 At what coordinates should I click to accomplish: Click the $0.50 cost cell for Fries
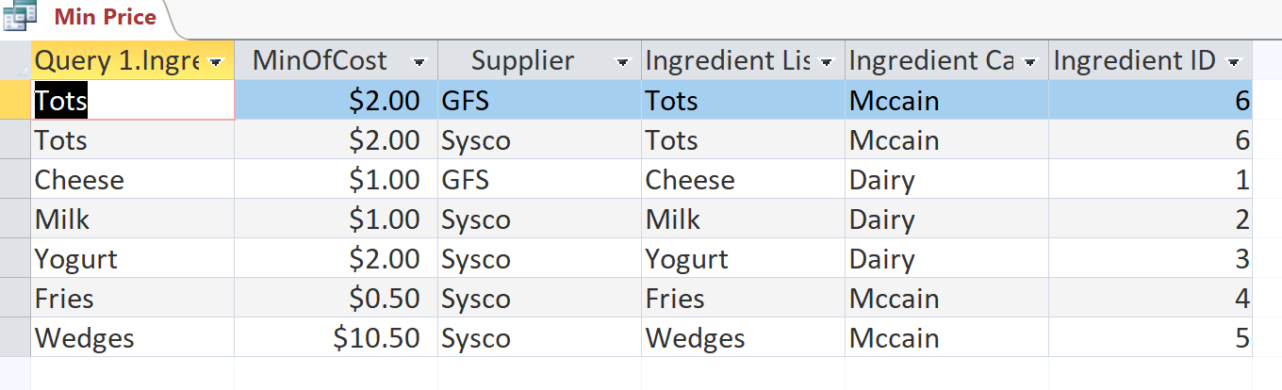click(x=337, y=298)
